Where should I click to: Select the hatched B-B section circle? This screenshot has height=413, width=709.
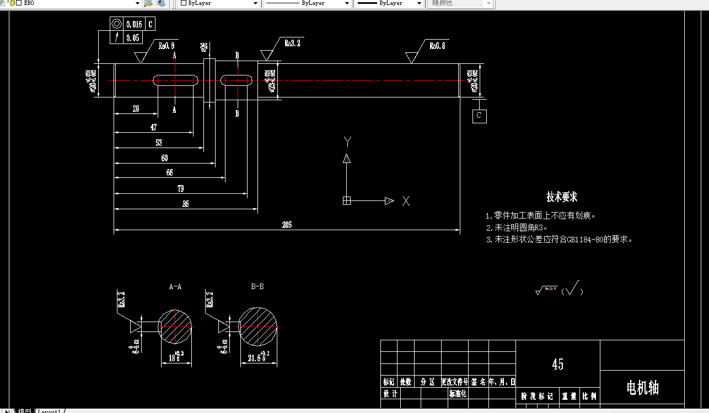click(x=257, y=326)
